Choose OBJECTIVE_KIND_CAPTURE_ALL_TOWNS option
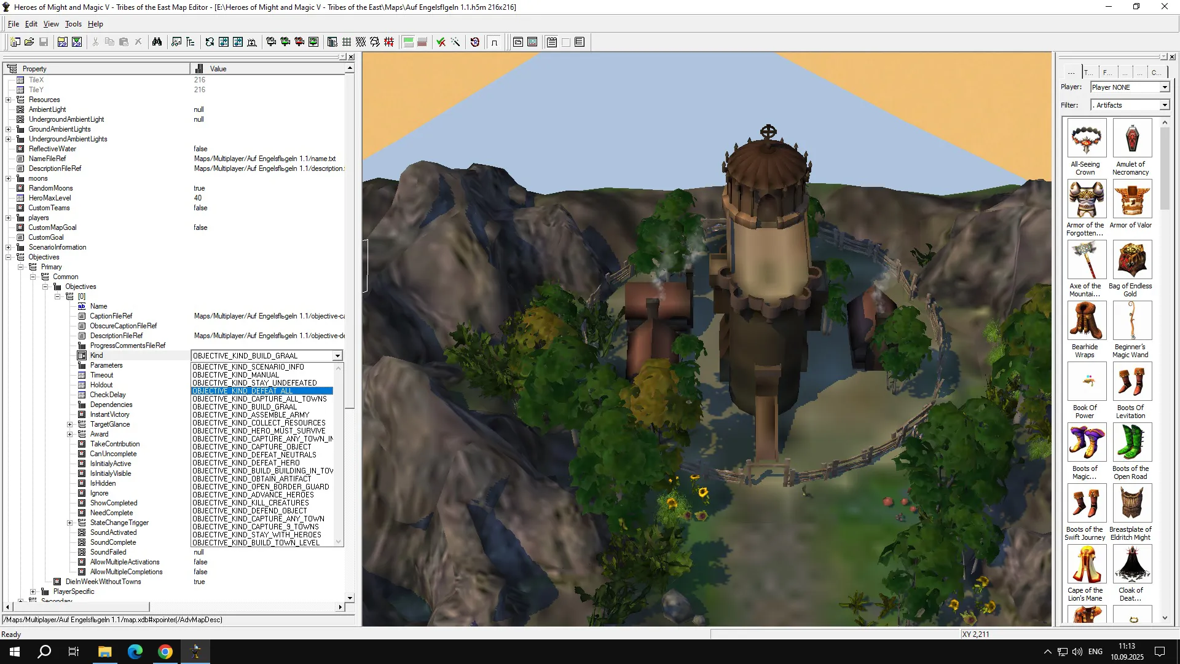Viewport: 1180px width, 664px height. click(262, 399)
